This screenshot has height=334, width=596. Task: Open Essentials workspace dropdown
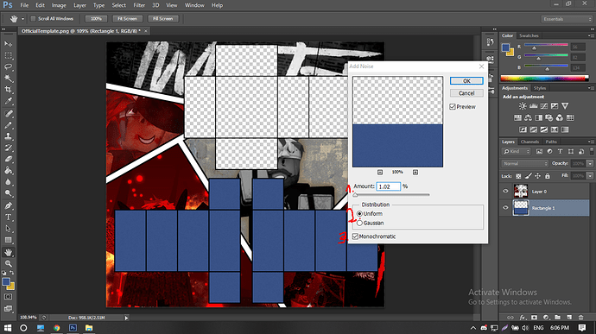[567, 19]
